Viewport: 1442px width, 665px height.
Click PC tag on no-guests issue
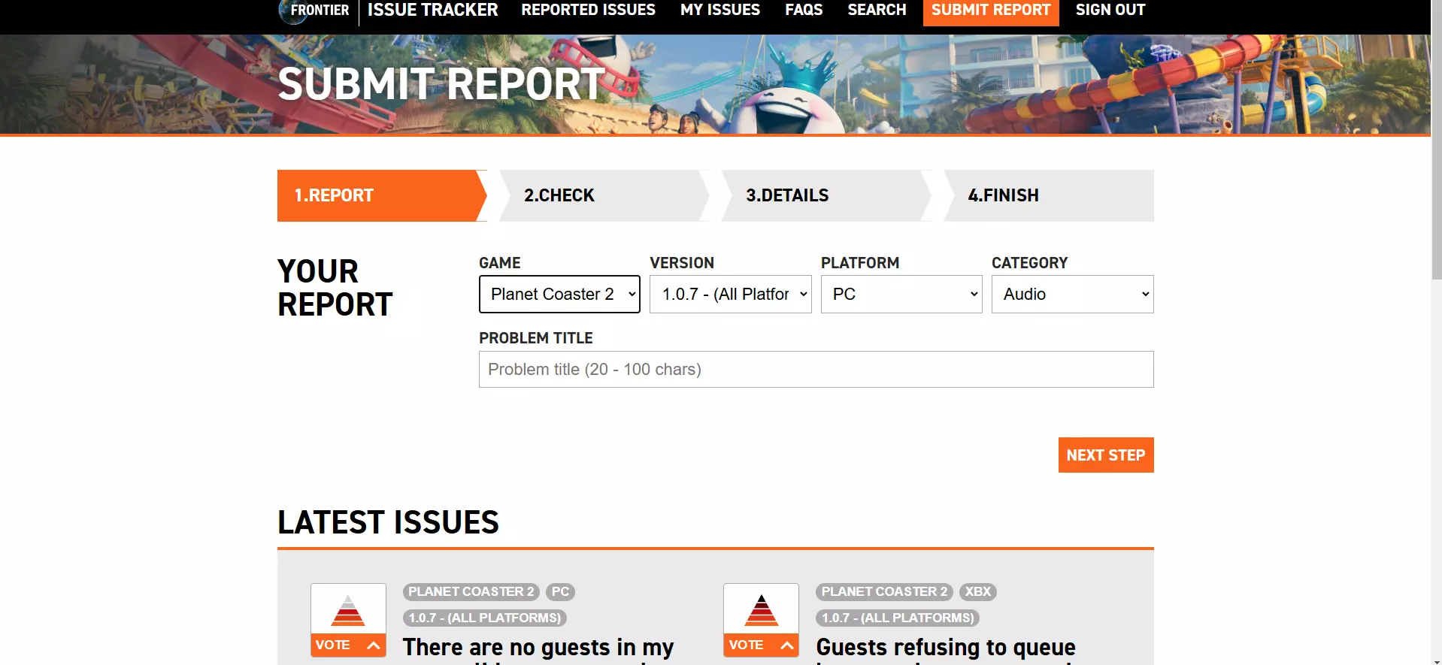tap(560, 591)
